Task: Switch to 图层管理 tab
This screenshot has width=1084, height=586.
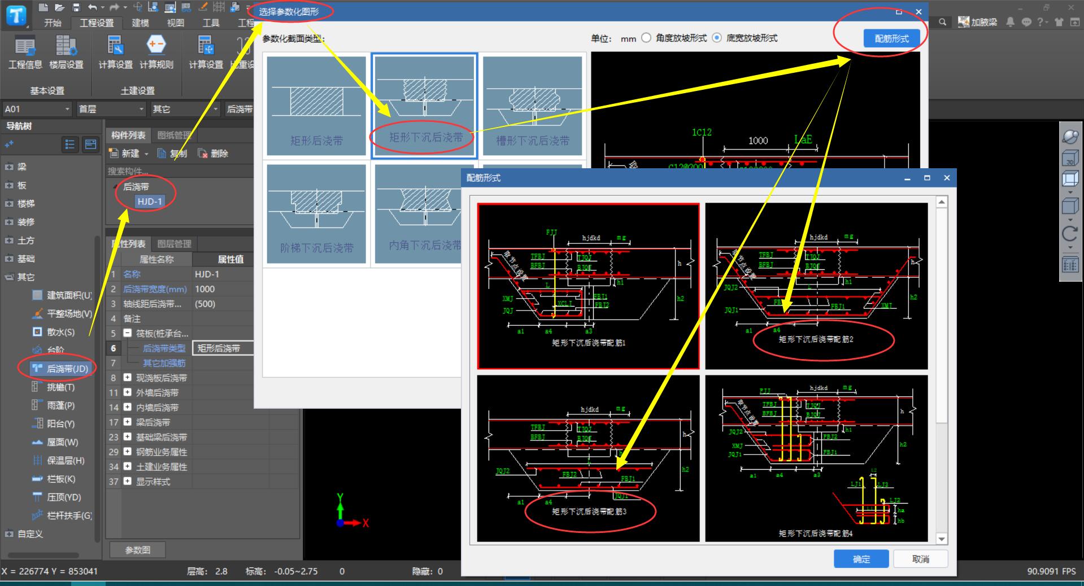Action: (174, 244)
